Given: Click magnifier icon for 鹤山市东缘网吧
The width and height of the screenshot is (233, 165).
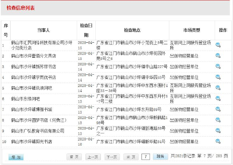Looking at the screenshot, I should click(x=218, y=98).
